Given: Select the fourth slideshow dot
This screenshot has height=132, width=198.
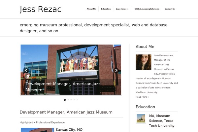Looking at the screenshot, I should 74,100.
